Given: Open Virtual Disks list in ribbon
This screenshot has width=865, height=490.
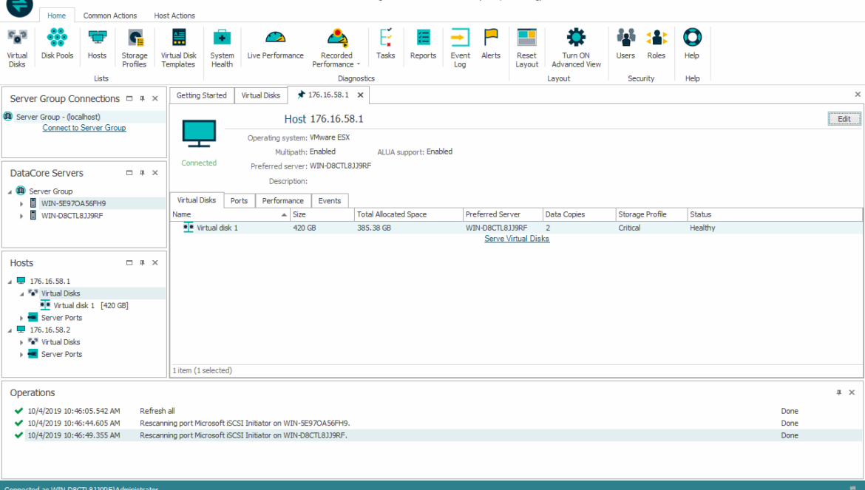Looking at the screenshot, I should coord(17,48).
